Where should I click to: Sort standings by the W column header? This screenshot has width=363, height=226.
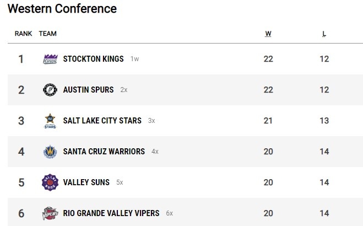[268, 34]
